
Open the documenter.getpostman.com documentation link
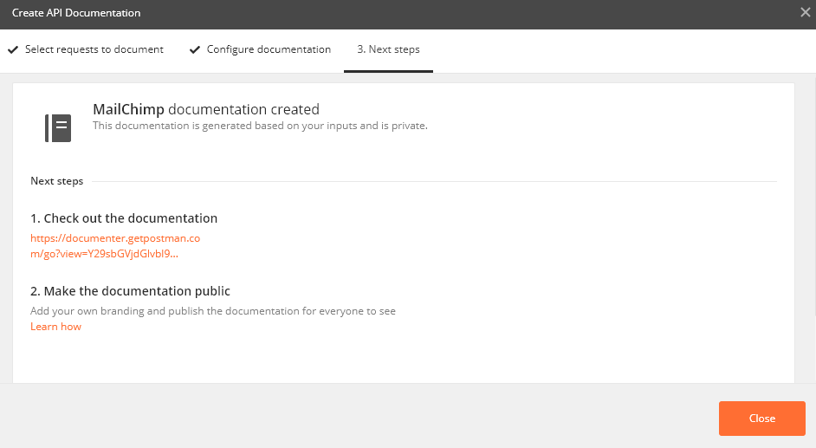(x=115, y=245)
